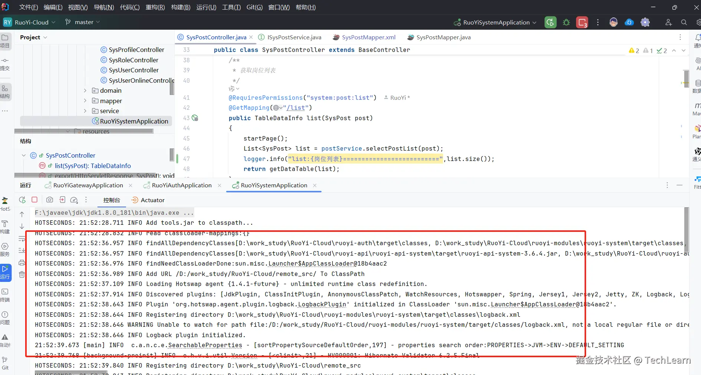Switch to the ISysPostService.java editor tab
The width and height of the screenshot is (701, 375).
[290, 37]
